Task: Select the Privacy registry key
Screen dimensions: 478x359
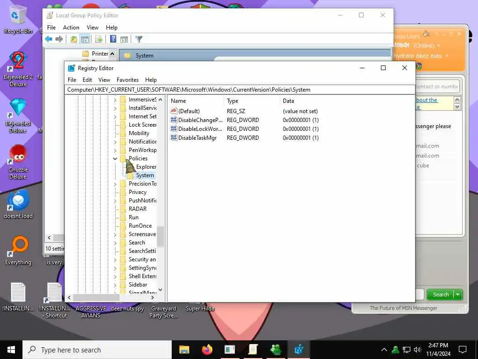Action: [138, 192]
